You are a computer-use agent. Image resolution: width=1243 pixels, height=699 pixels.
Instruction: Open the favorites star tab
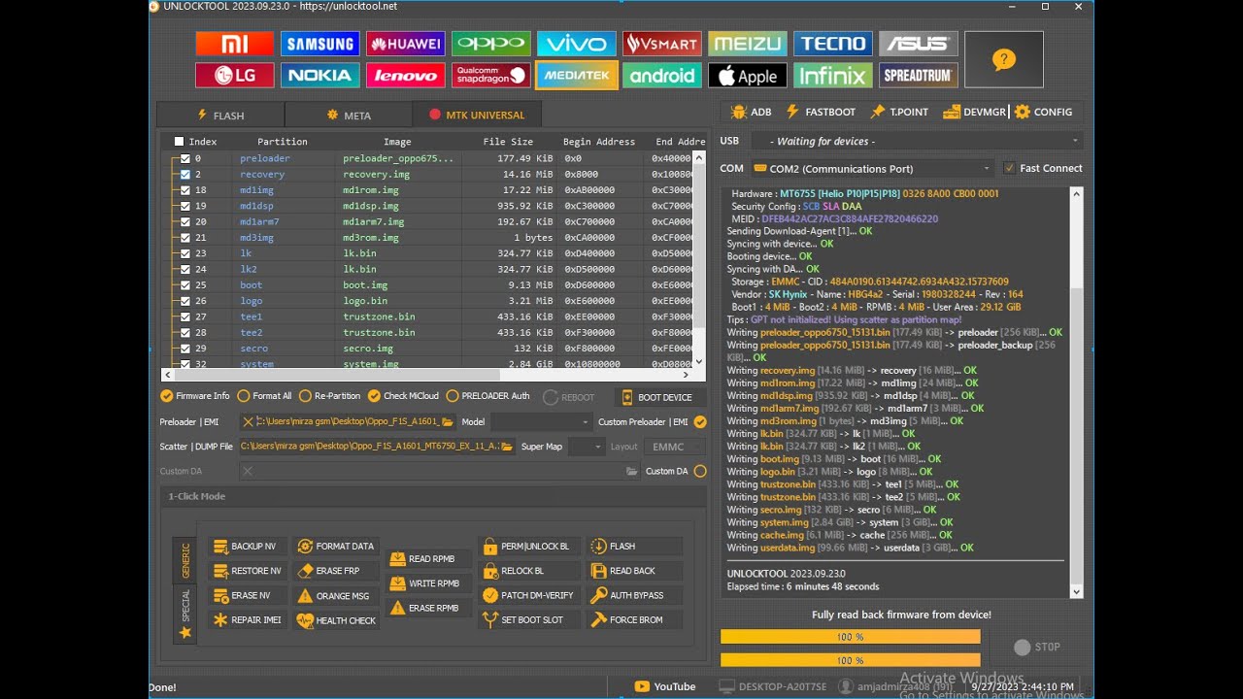pyautogui.click(x=185, y=633)
